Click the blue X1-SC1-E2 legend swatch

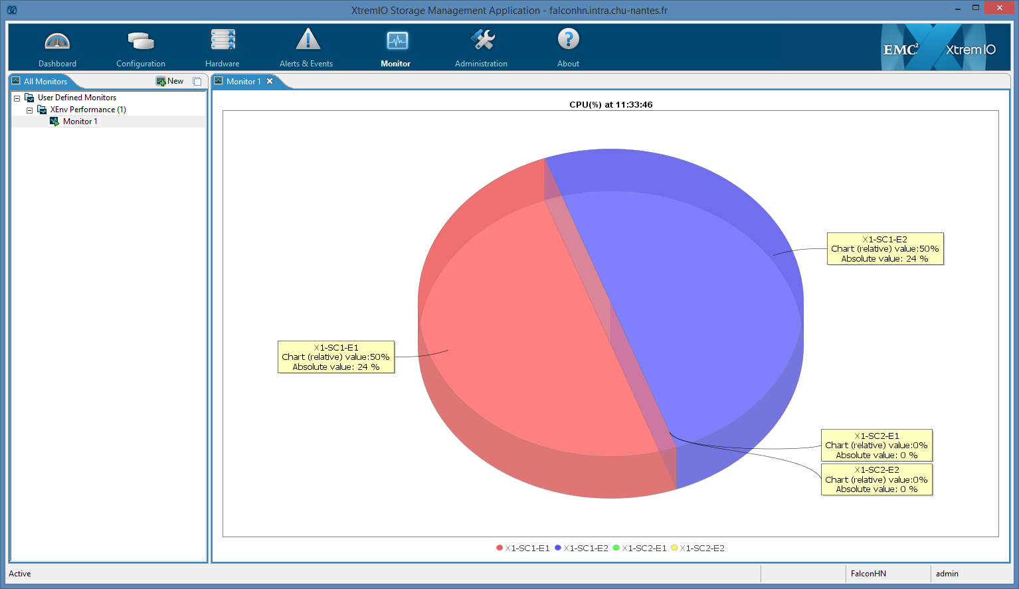point(558,548)
